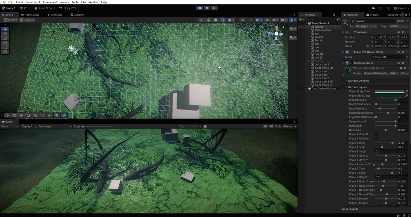Lock the Hierarchy panel
The height and width of the screenshot is (217, 411).
pos(334,15)
